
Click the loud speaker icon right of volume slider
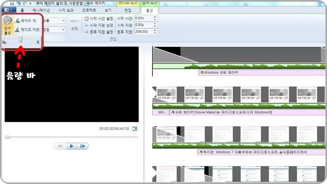pos(38,42)
